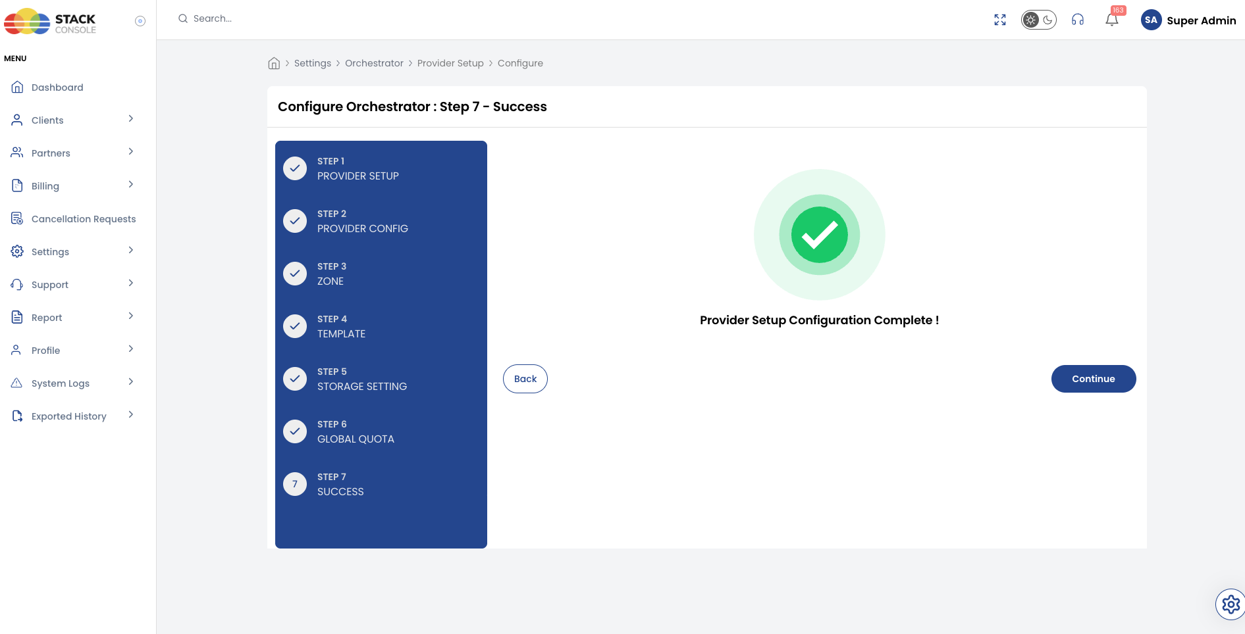Expand the Profile submenu chevron
Screen dimensions: 1245x634
pos(131,349)
